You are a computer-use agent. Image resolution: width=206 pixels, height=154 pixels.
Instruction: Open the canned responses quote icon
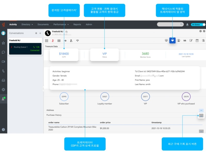[x=185, y=40]
